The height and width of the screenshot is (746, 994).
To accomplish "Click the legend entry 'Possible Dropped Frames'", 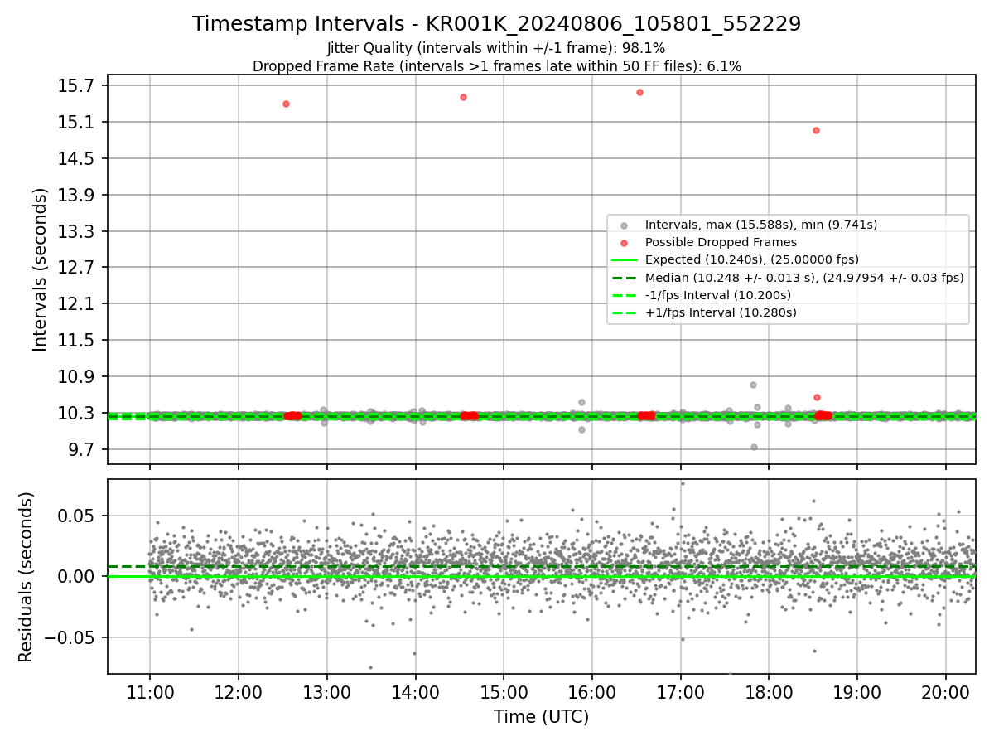I will tap(721, 242).
